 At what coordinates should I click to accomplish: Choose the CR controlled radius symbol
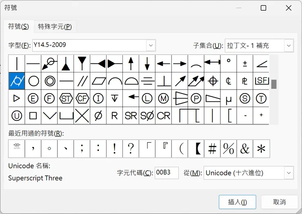tap(163, 116)
